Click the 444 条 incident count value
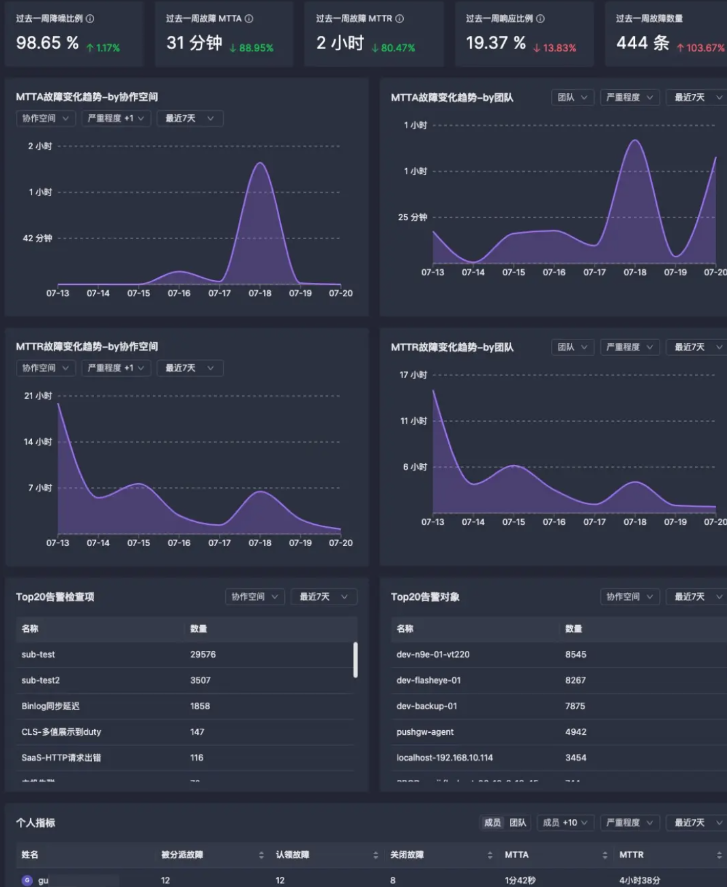The width and height of the screenshot is (727, 887). [643, 43]
